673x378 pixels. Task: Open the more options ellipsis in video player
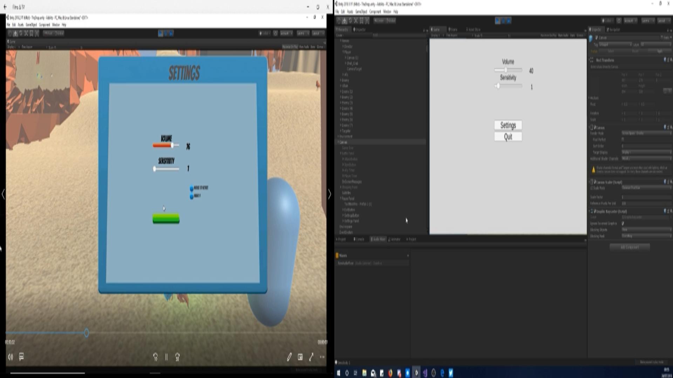(x=322, y=357)
